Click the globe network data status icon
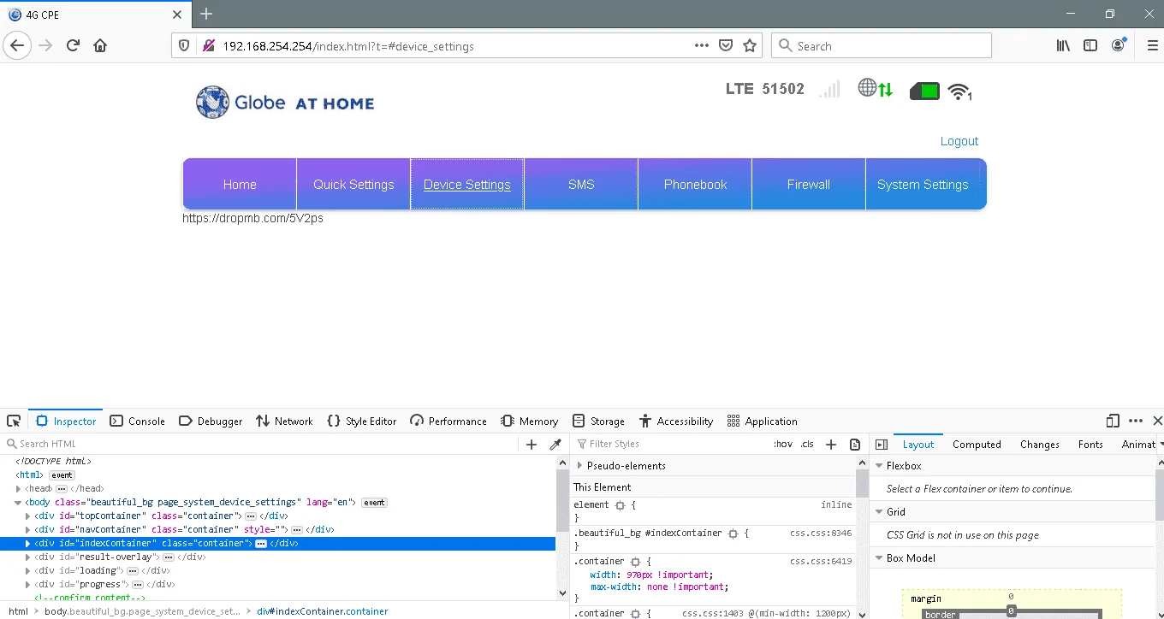The height and width of the screenshot is (619, 1164). tap(876, 88)
